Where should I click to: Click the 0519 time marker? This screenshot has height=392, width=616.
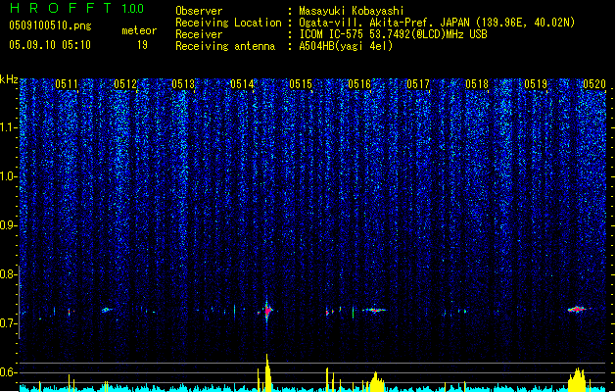(536, 84)
